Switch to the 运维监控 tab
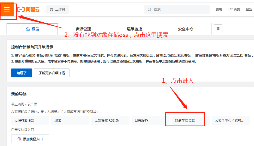The height and width of the screenshot is (146, 254). click(134, 29)
